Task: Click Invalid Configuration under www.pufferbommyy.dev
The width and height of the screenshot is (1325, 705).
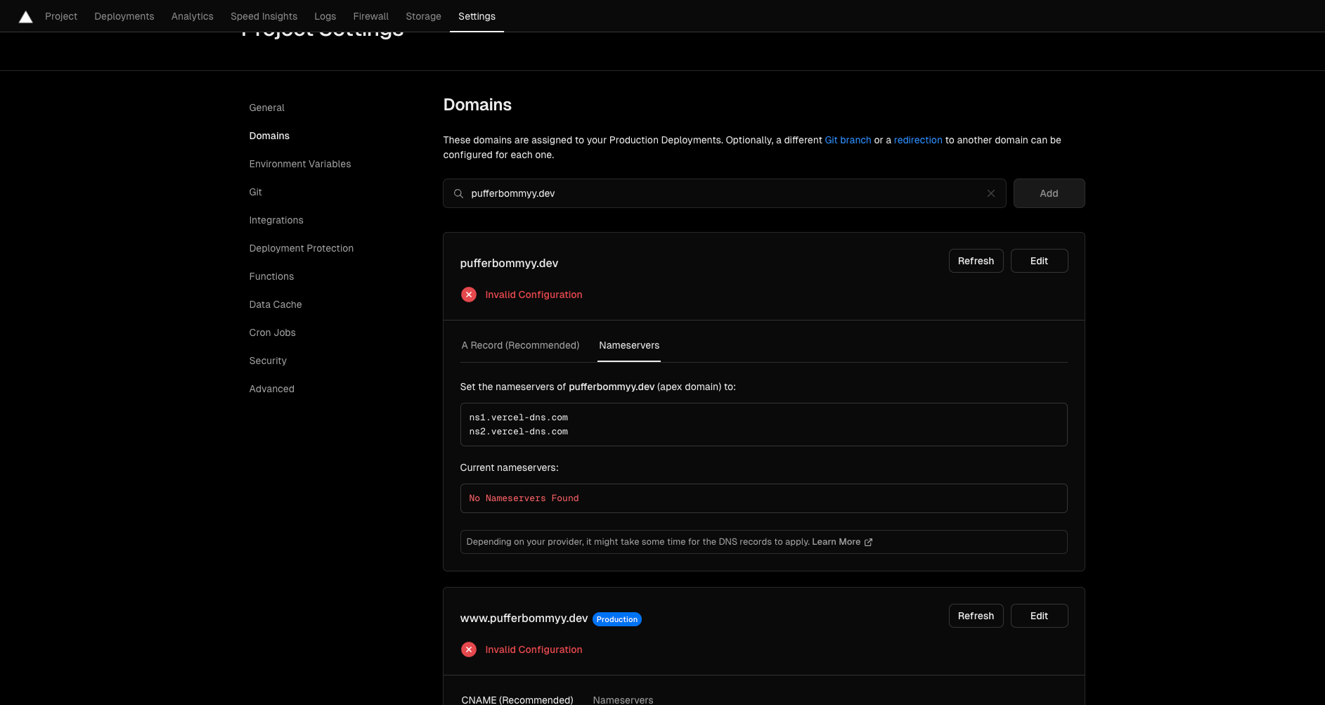Action: tap(534, 649)
